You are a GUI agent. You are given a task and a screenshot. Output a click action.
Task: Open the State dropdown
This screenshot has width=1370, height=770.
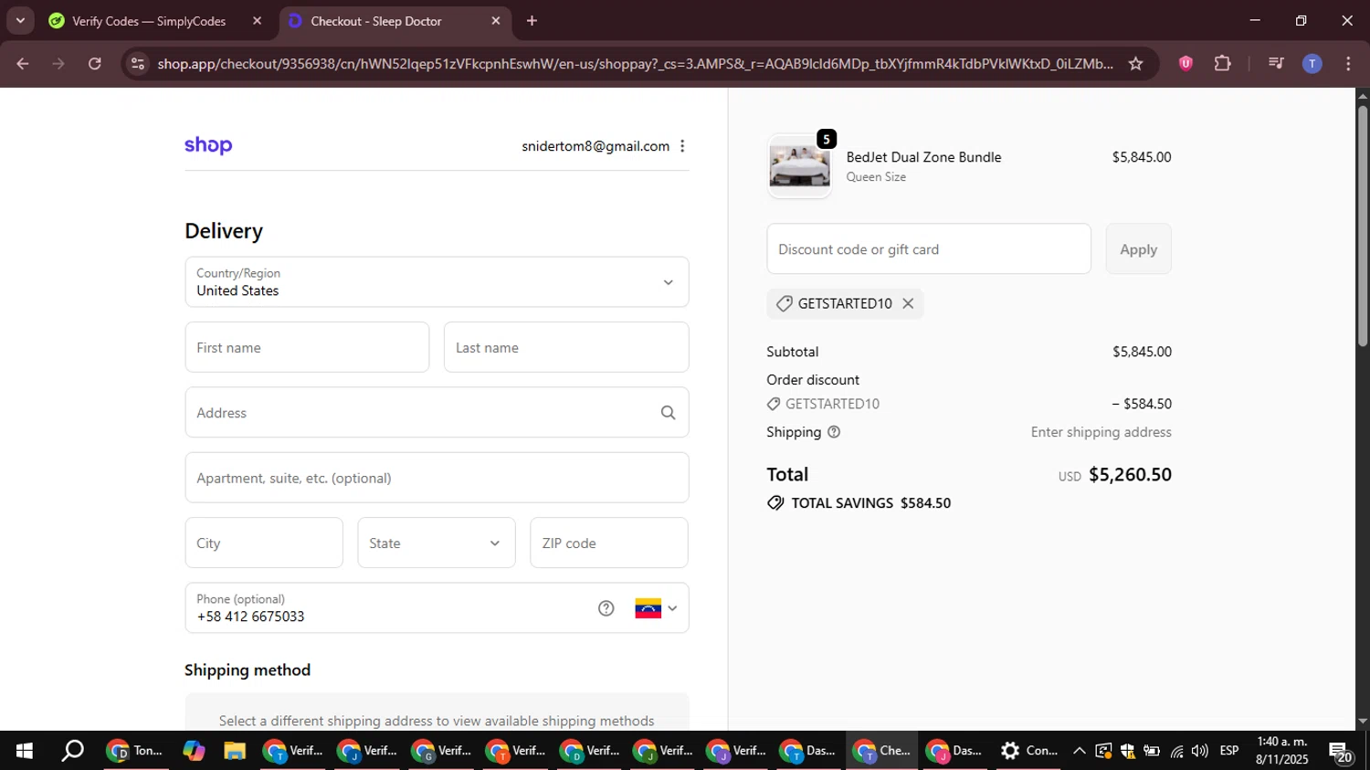pyautogui.click(x=437, y=543)
